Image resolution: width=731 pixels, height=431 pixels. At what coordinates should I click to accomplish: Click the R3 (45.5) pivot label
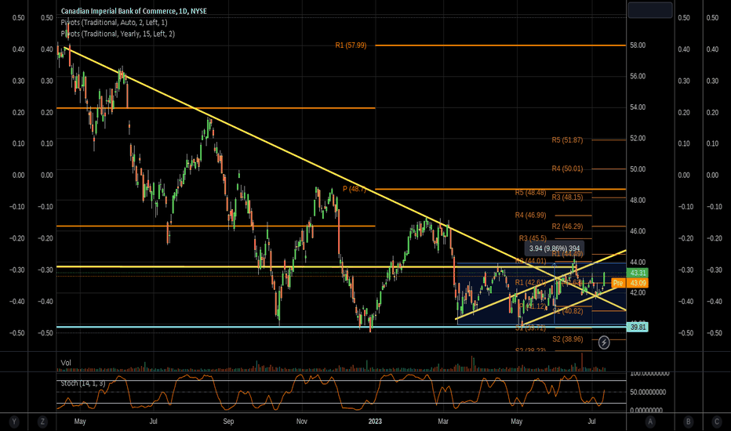click(533, 238)
